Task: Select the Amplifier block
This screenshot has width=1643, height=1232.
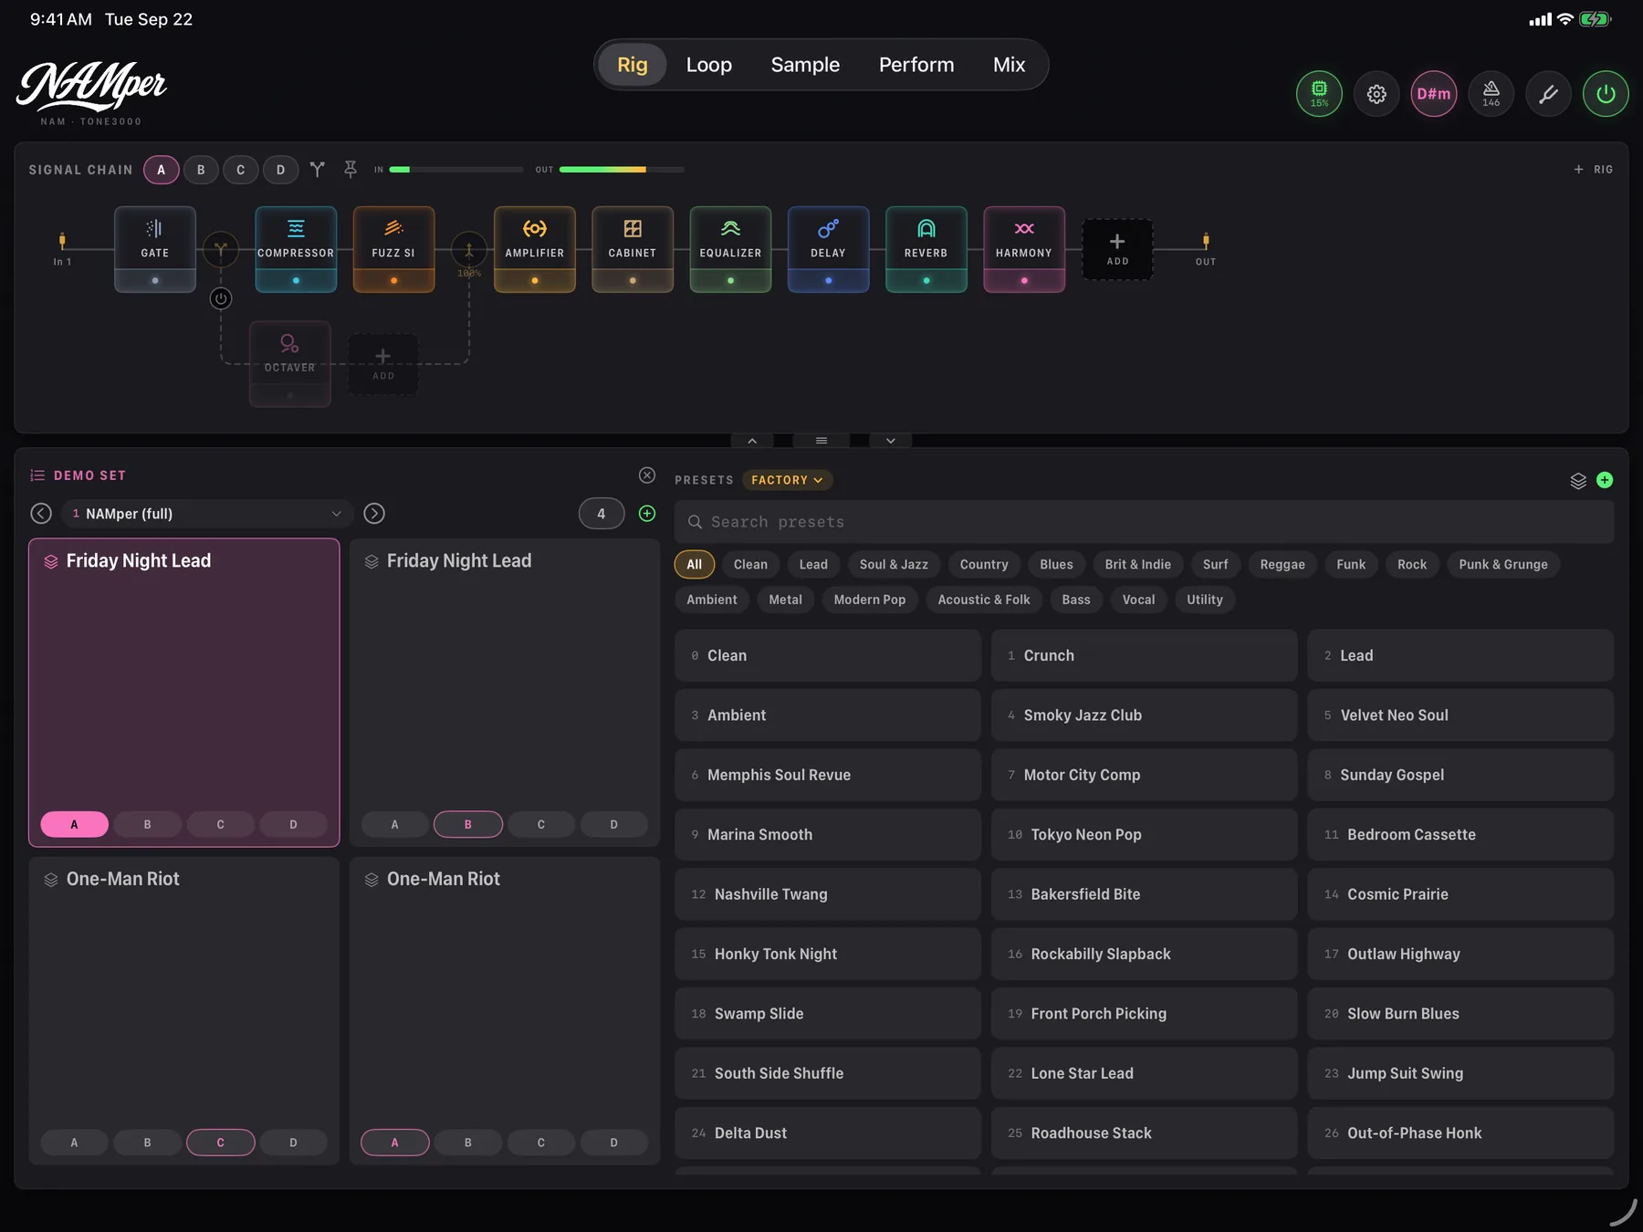Action: point(535,249)
